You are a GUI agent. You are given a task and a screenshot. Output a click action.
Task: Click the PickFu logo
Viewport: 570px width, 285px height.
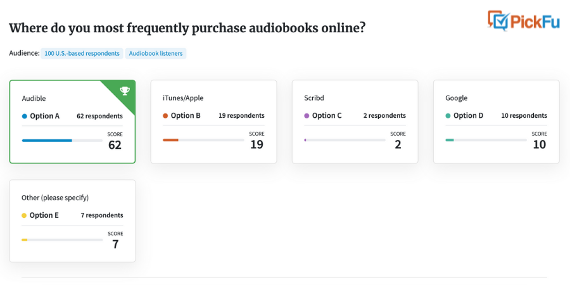point(523,20)
